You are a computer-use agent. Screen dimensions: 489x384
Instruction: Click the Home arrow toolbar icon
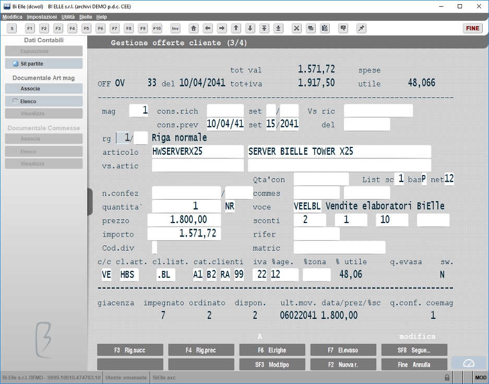(194, 28)
